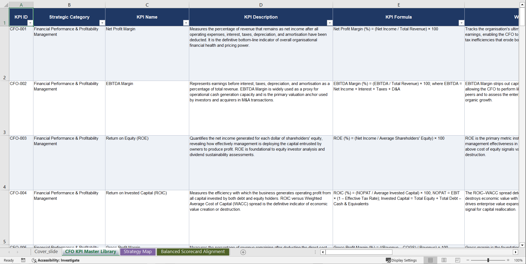The height and width of the screenshot is (264, 526).
Task: Select the Net Profit Margin name cell
Action: (147, 53)
